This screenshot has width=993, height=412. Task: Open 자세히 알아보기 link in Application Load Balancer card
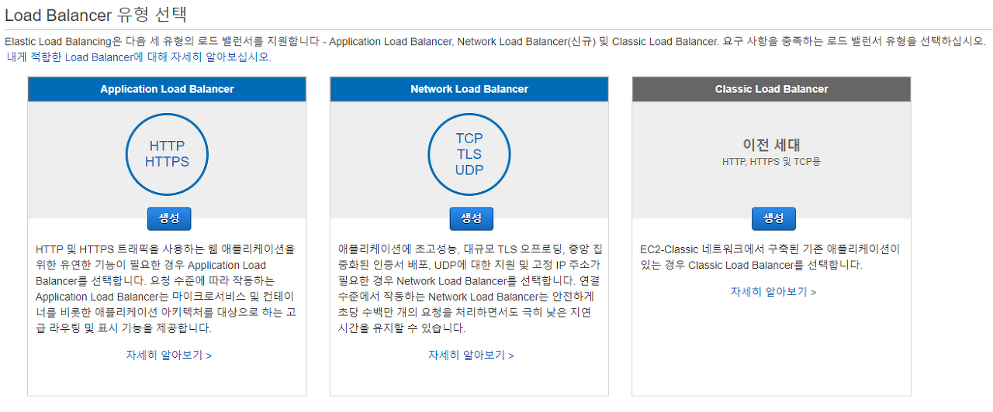pos(169,355)
